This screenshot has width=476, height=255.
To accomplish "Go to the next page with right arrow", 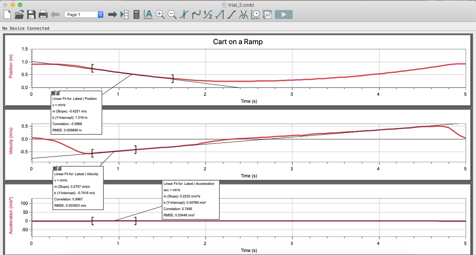I will 112,14.
